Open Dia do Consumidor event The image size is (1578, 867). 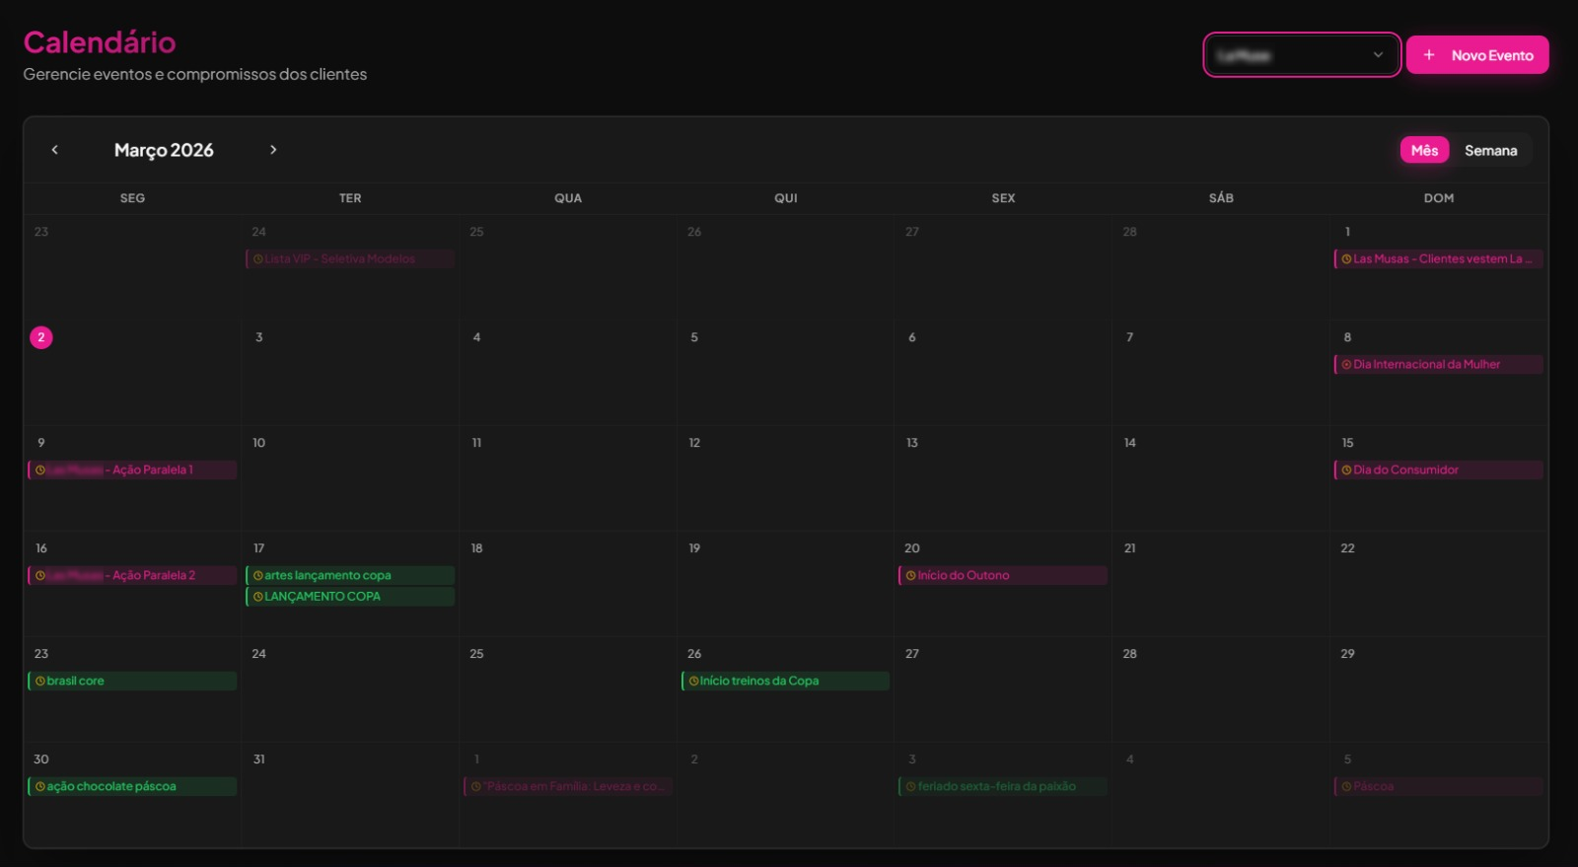point(1439,470)
